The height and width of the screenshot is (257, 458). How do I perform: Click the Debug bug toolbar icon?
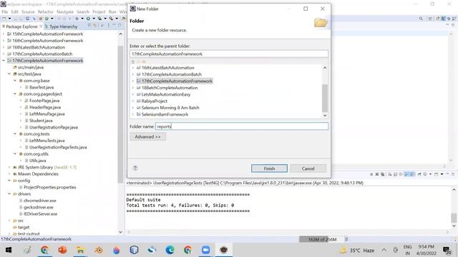pos(77,19)
